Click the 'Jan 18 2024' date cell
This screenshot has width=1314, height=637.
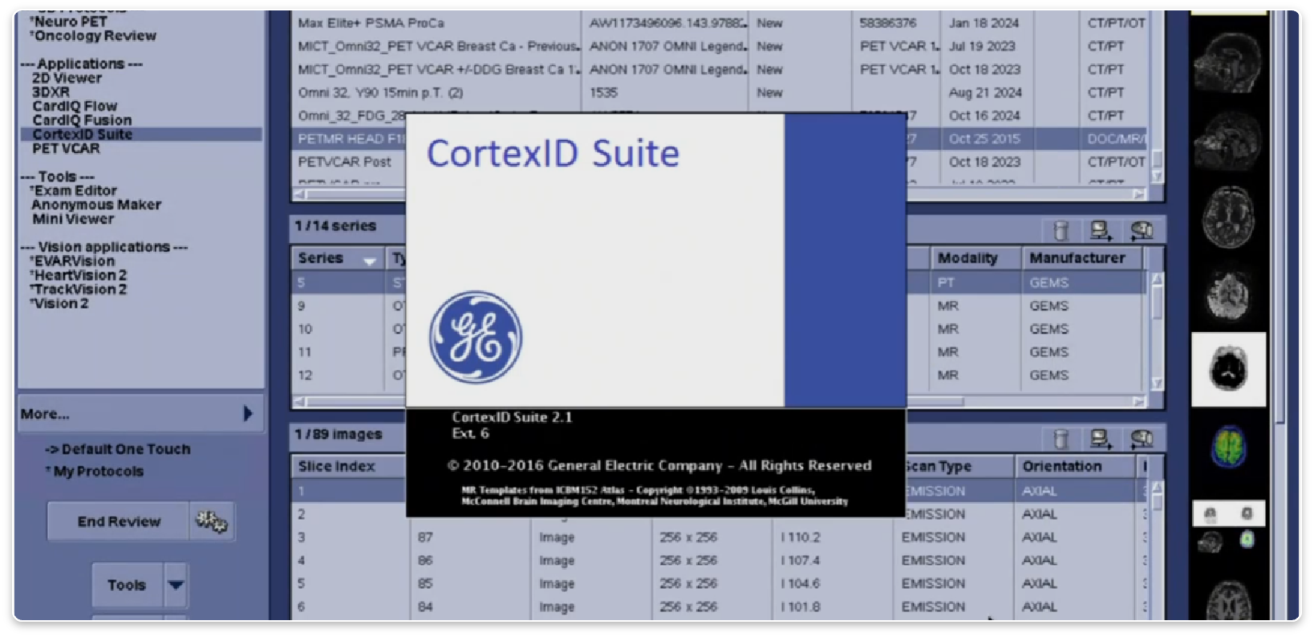[983, 23]
